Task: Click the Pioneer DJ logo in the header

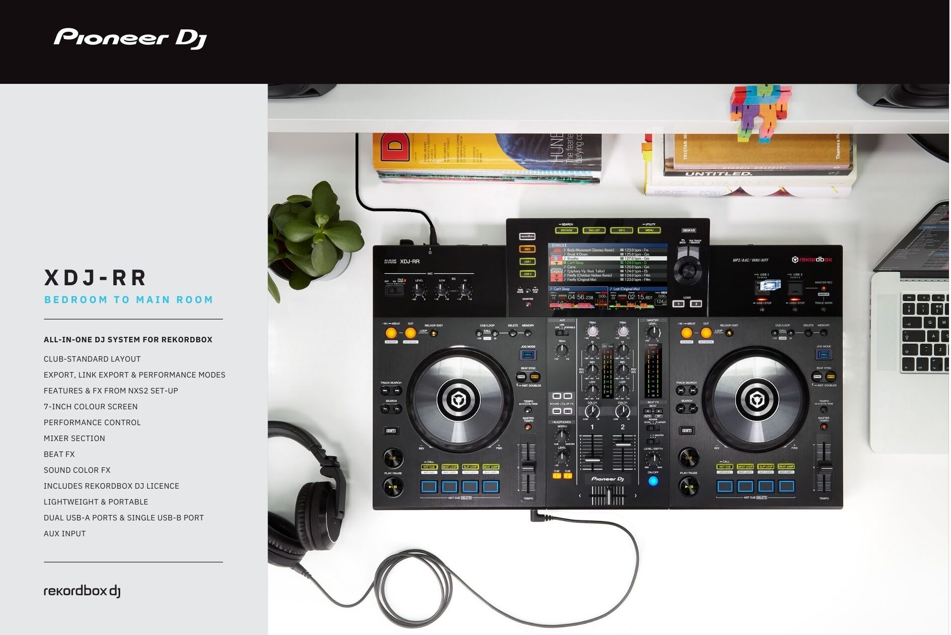Action: 130,38
